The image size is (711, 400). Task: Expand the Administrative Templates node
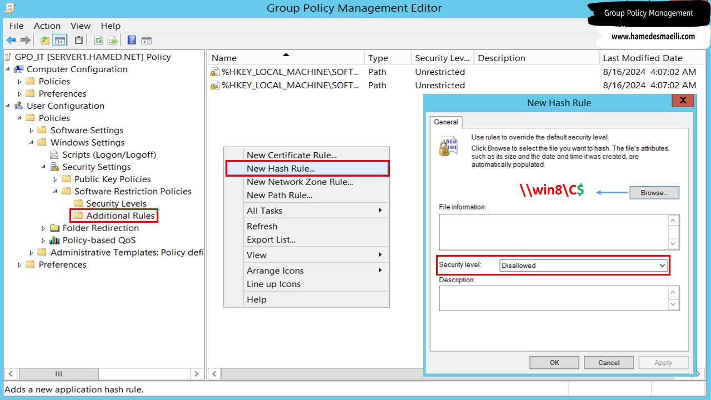(32, 253)
